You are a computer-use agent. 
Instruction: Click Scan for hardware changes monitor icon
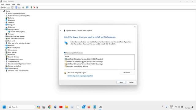tap(27, 7)
